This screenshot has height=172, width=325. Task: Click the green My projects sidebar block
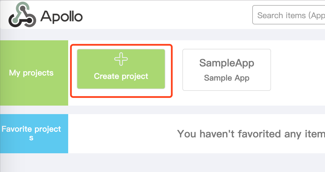(x=34, y=73)
